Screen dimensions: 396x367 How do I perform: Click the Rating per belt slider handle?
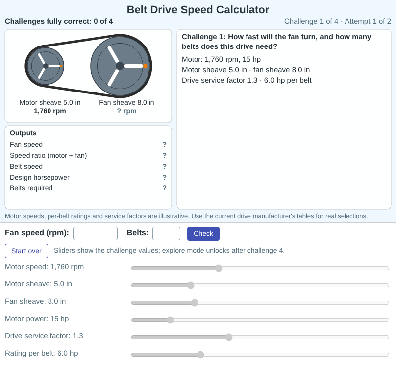200,355
